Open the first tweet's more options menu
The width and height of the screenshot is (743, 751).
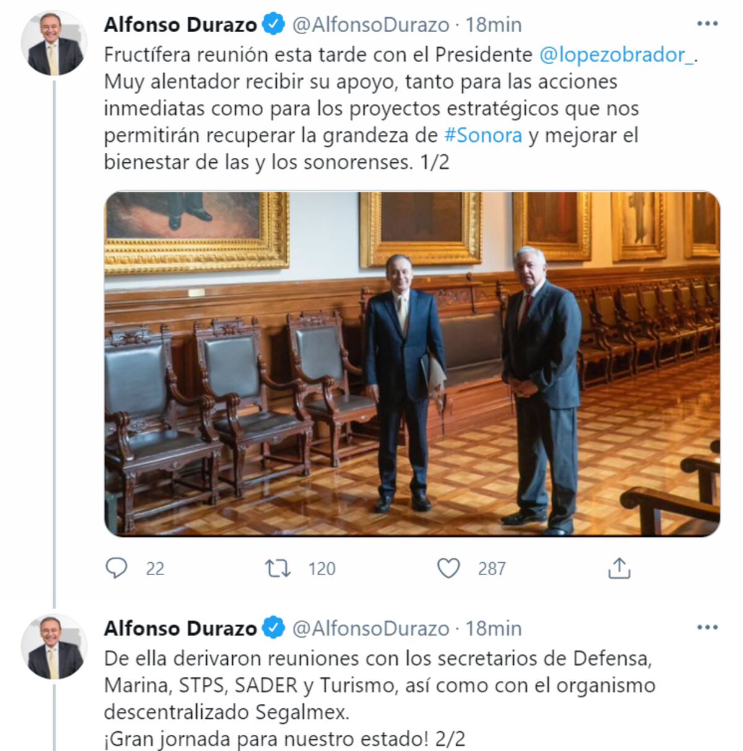(x=707, y=24)
